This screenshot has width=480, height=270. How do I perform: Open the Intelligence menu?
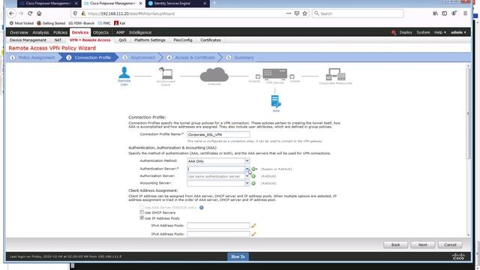pyautogui.click(x=140, y=32)
